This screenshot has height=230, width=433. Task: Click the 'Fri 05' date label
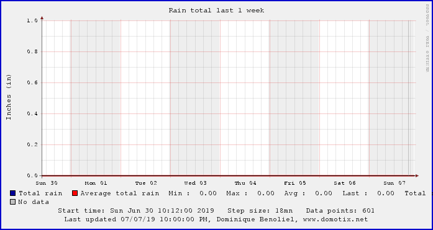point(295,183)
